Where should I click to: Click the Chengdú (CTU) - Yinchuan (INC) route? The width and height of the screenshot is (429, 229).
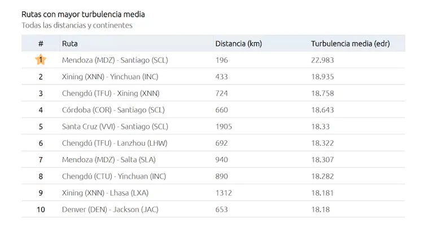(114, 177)
